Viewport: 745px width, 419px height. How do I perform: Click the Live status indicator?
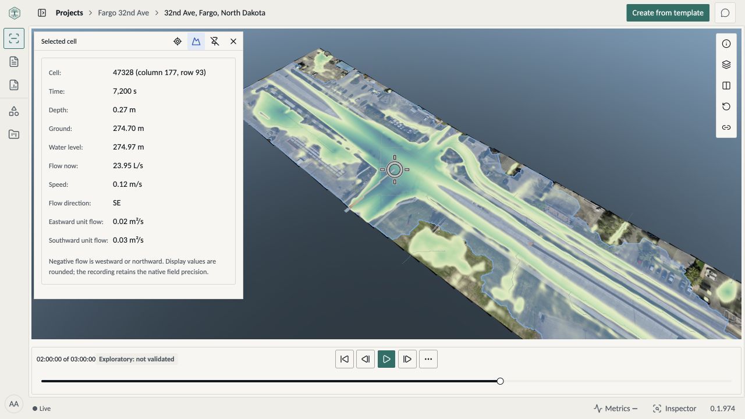[42, 409]
